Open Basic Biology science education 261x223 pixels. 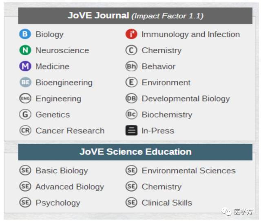[x=62, y=171]
